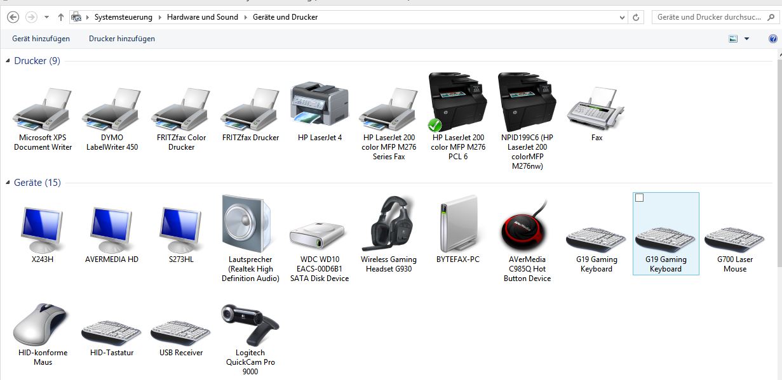The height and width of the screenshot is (380, 782).
Task: Select default printer HP LaserJet M276 PCL 6
Action: 458,117
